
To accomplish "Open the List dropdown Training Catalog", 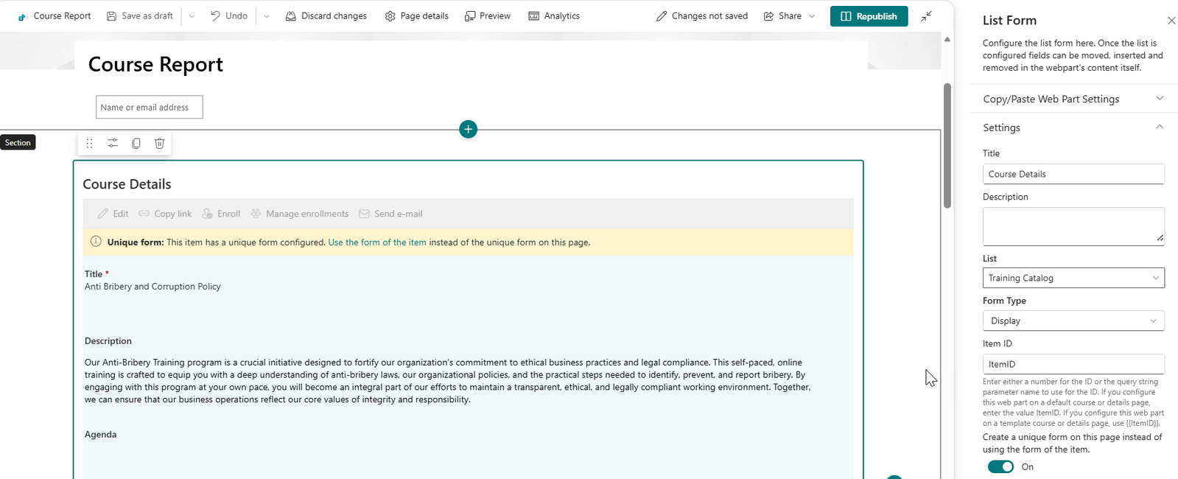I will 1073,278.
